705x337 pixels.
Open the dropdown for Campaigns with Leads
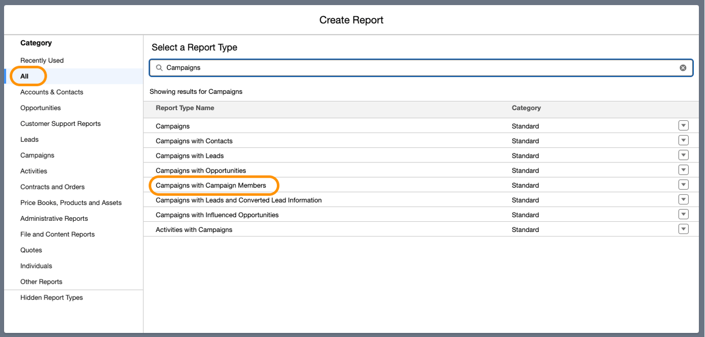(683, 155)
